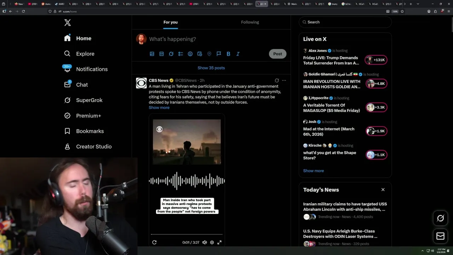This screenshot has width=453, height=255.
Task: Close the active X browser tab
Action: point(265,4)
